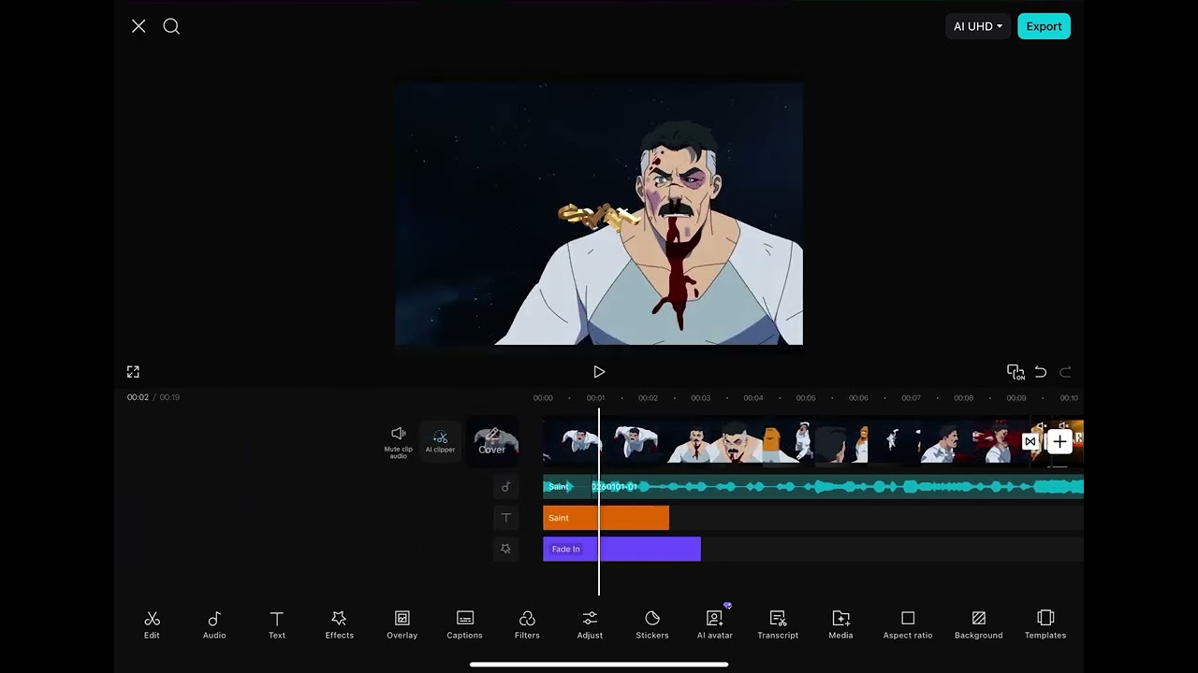1198x673 pixels.
Task: Open the Aspect ratio tool
Action: [x=908, y=624]
